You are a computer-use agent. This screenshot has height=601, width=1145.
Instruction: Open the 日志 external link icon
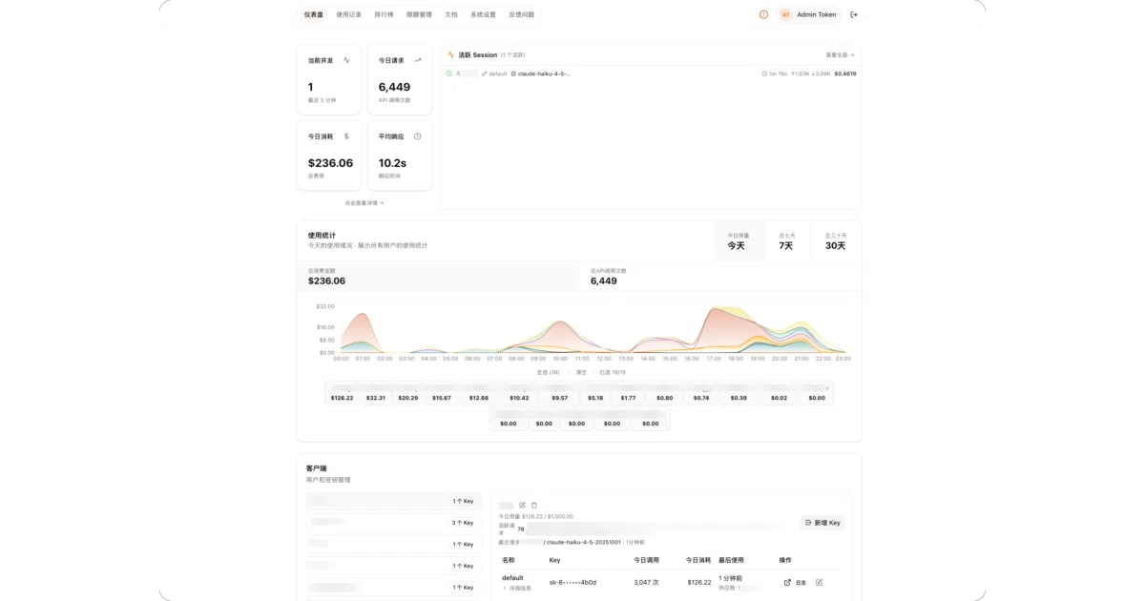[x=787, y=582]
